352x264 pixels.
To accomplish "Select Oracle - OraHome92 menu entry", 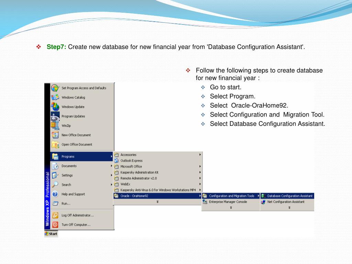I will (x=157, y=196).
